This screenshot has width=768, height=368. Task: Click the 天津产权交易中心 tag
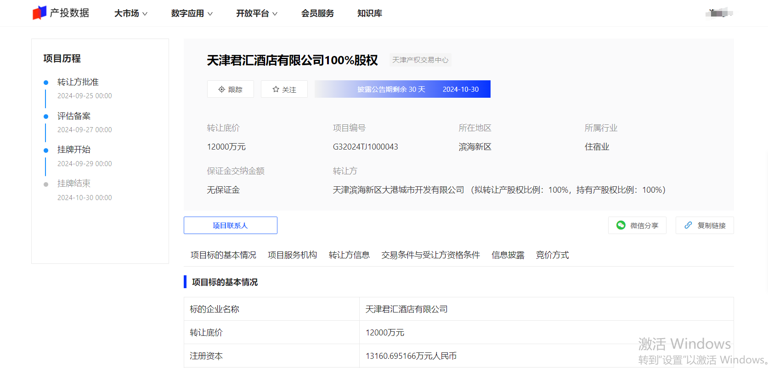pyautogui.click(x=420, y=60)
